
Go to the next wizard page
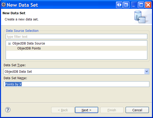click(x=87, y=110)
